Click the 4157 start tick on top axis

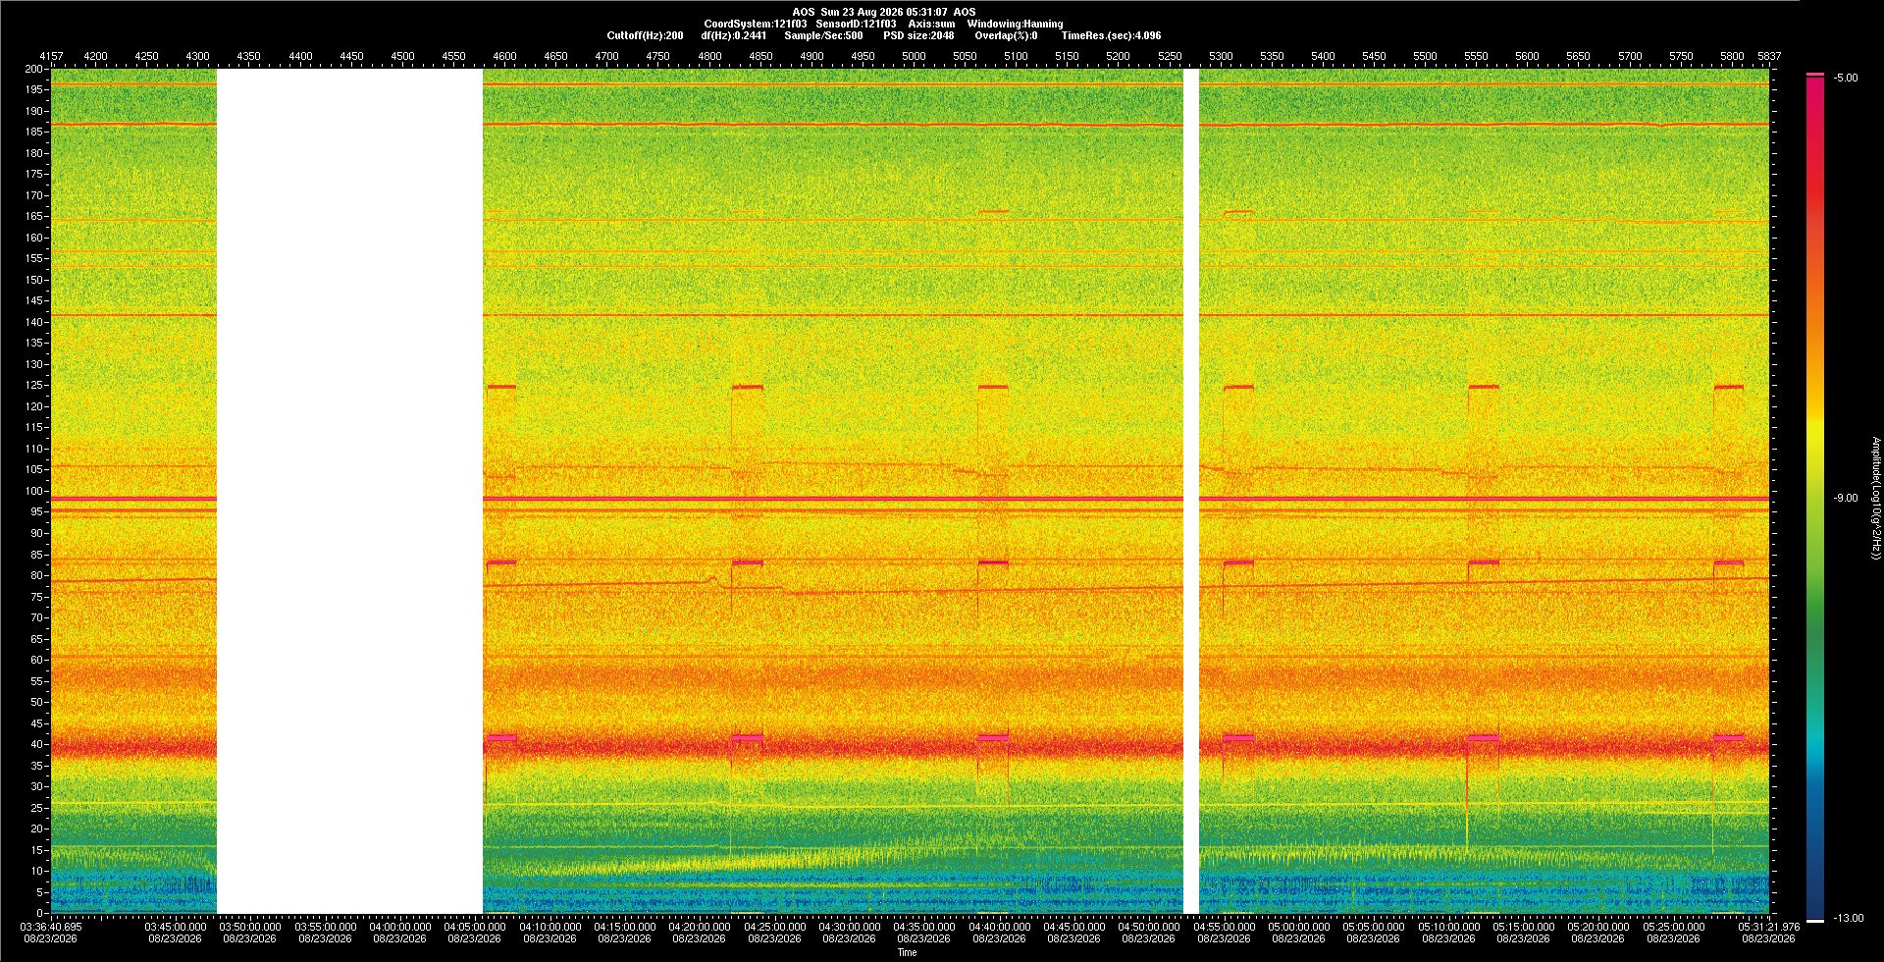click(51, 56)
